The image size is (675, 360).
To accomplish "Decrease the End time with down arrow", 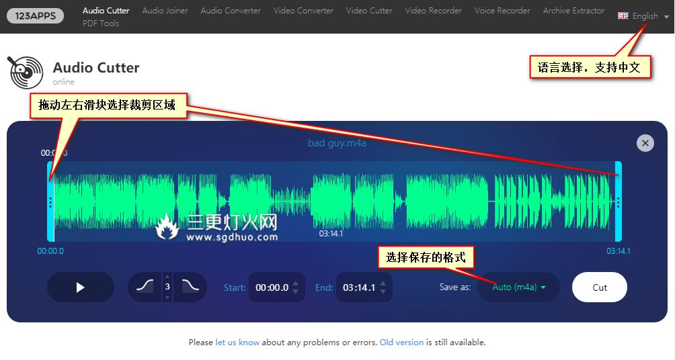I will coord(383,292).
